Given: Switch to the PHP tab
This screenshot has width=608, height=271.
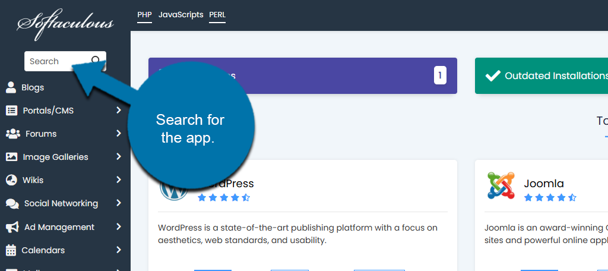Looking at the screenshot, I should click(144, 14).
